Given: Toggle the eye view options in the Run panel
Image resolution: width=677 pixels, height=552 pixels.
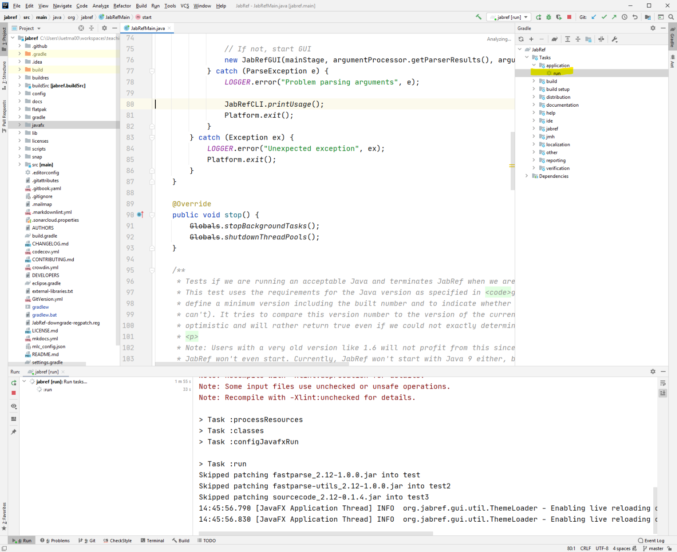Looking at the screenshot, I should coord(14,406).
